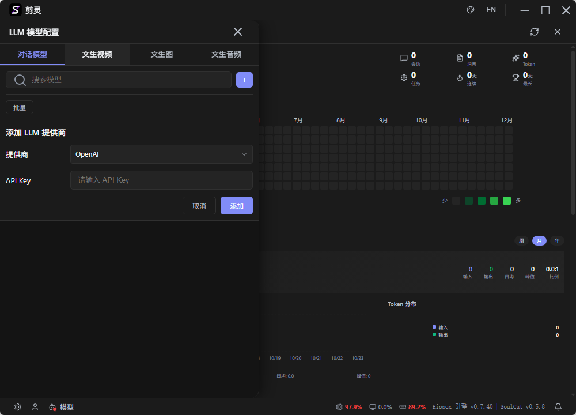
Task: Click the CPU usage 97.9% indicator
Action: pos(349,407)
